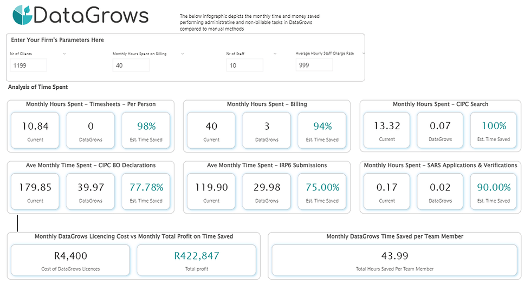Select the Timesheets DataGrows card showing 0
Viewport: 531px width, 291px height.
[90, 130]
